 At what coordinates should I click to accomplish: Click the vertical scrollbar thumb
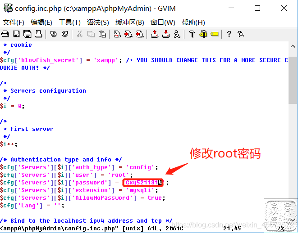pyautogui.click(x=293, y=80)
